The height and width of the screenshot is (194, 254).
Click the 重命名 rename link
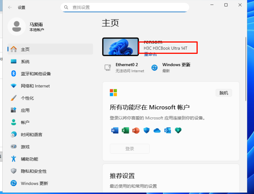click(150, 54)
